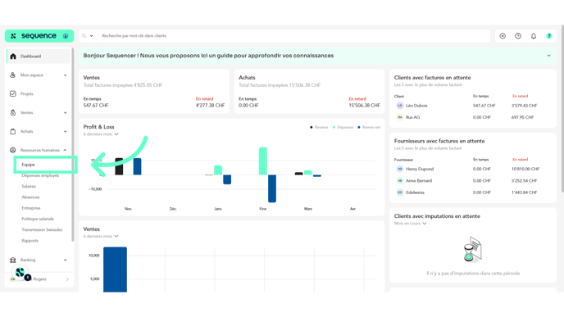Toggle the Dépenses legend item in chart
Viewport: 564px width, 317px height.
[343, 127]
